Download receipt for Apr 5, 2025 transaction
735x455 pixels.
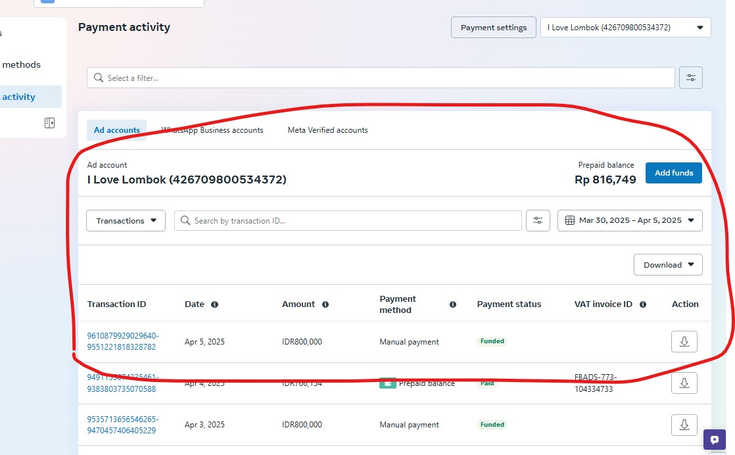[684, 342]
